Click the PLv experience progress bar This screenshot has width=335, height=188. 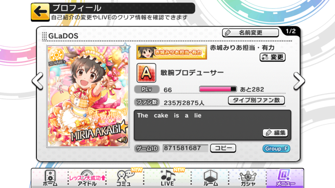[218, 89]
